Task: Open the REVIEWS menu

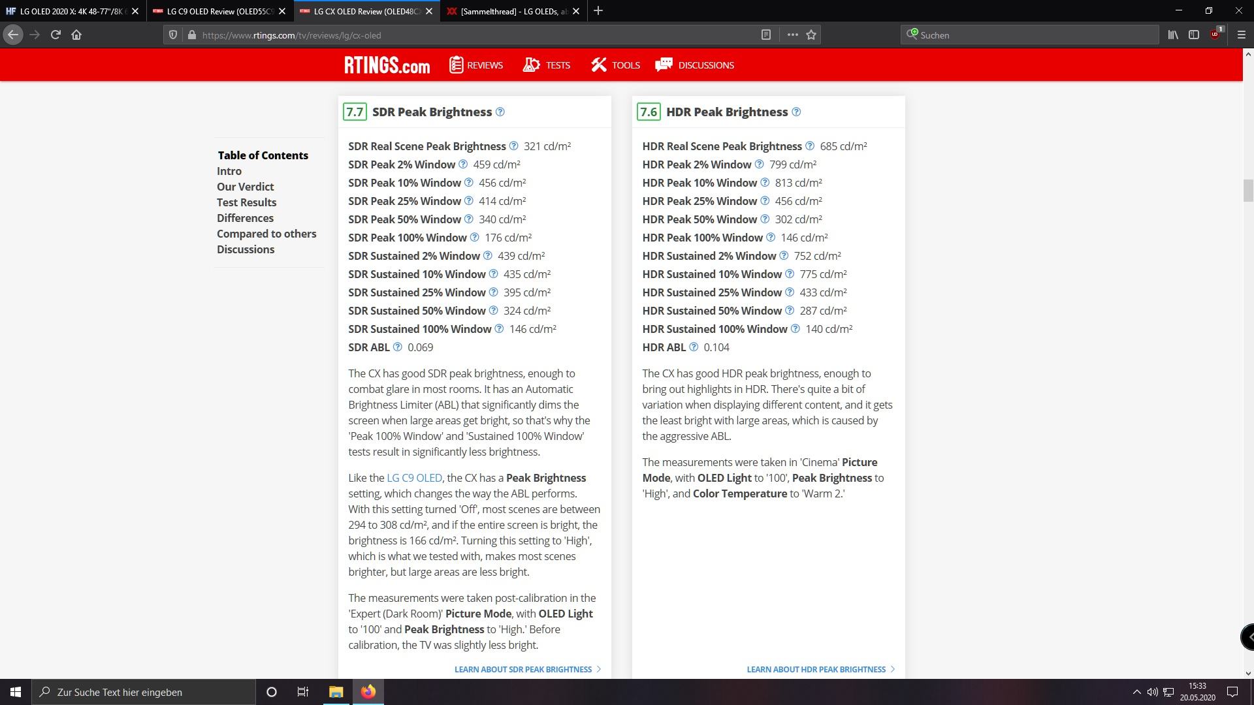Action: [x=476, y=65]
